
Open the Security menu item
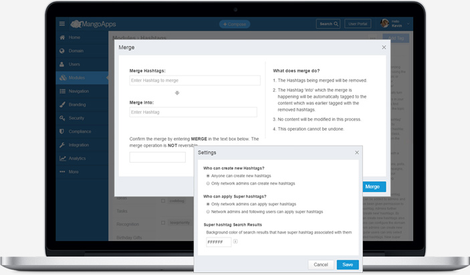coord(82,118)
